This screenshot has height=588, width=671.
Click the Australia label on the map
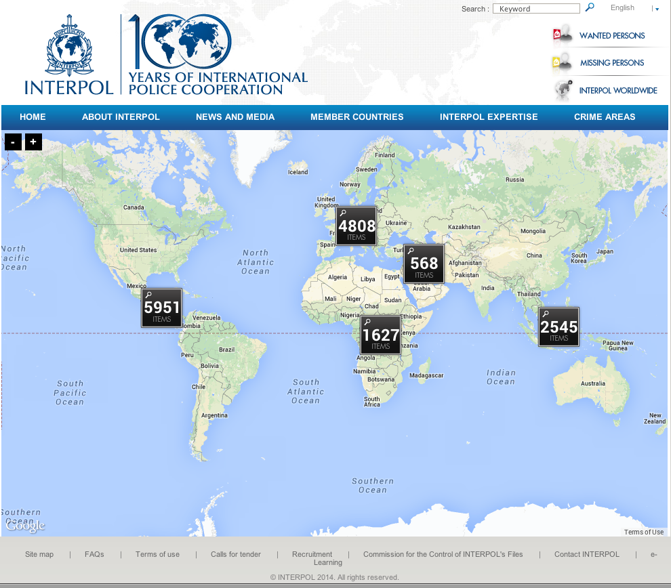tap(592, 383)
